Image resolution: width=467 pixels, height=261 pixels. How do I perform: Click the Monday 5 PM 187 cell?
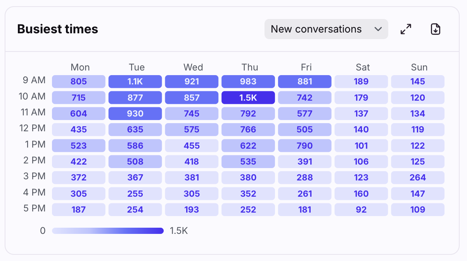pyautogui.click(x=79, y=210)
